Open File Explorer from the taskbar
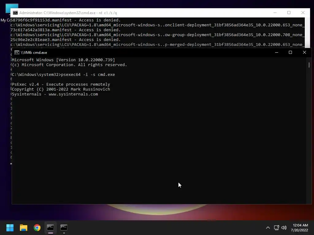The image size is (314, 235). [x=23, y=228]
